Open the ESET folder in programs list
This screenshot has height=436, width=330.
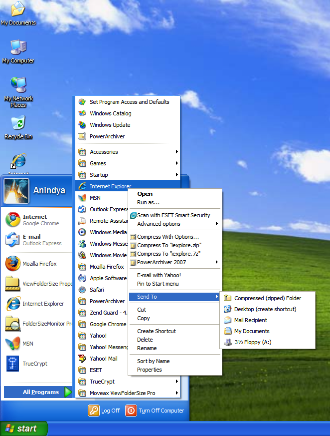point(103,370)
